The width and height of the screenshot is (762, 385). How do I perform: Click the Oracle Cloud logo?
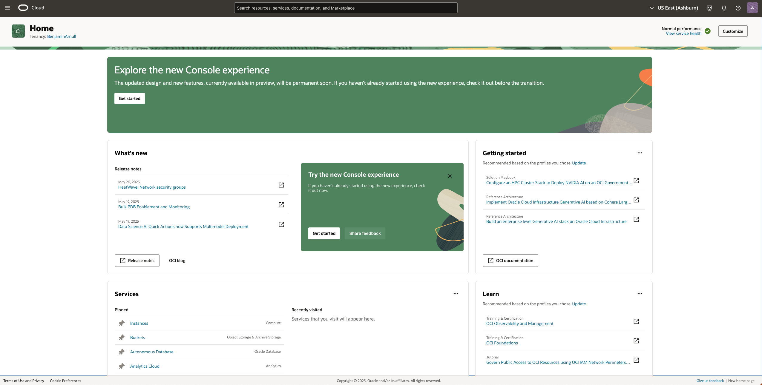click(31, 8)
